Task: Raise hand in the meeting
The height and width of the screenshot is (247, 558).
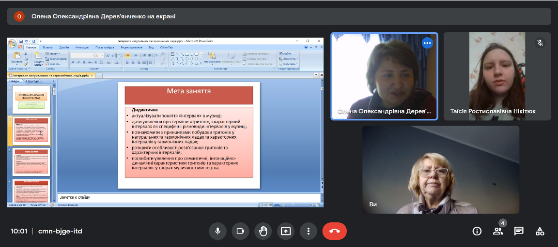Action: [x=263, y=231]
